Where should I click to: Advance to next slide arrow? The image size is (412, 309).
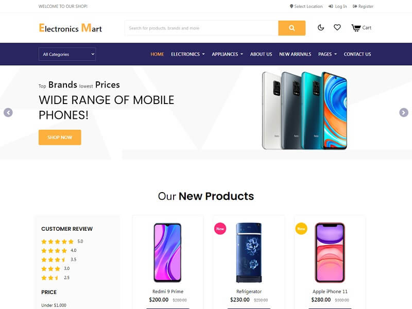(x=404, y=112)
